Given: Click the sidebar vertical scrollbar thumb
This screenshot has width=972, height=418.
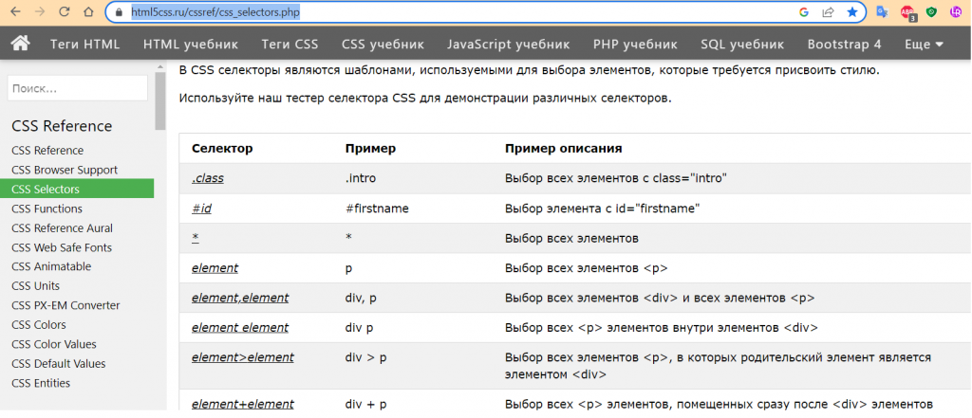Looking at the screenshot, I should pos(160,100).
